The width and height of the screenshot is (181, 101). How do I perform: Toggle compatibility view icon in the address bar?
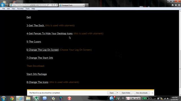coord(52,5)
